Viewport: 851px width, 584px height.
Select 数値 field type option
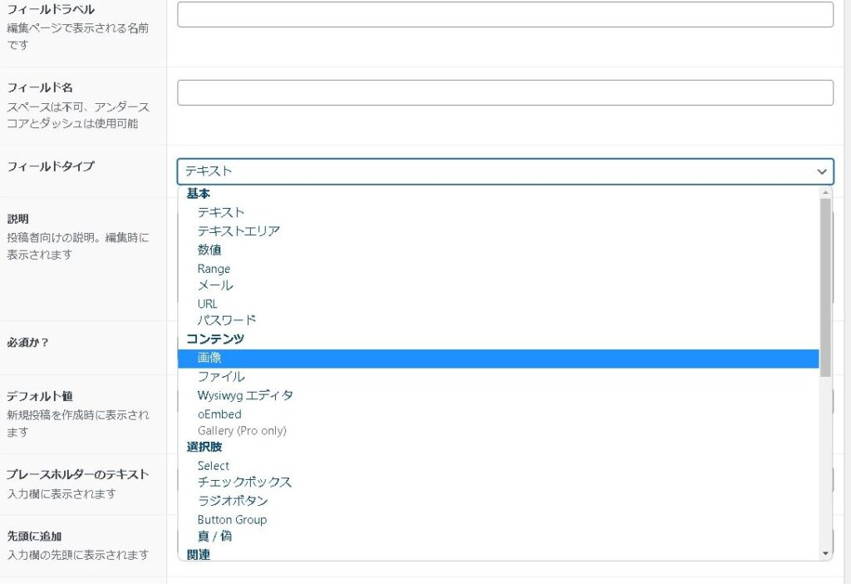[209, 250]
